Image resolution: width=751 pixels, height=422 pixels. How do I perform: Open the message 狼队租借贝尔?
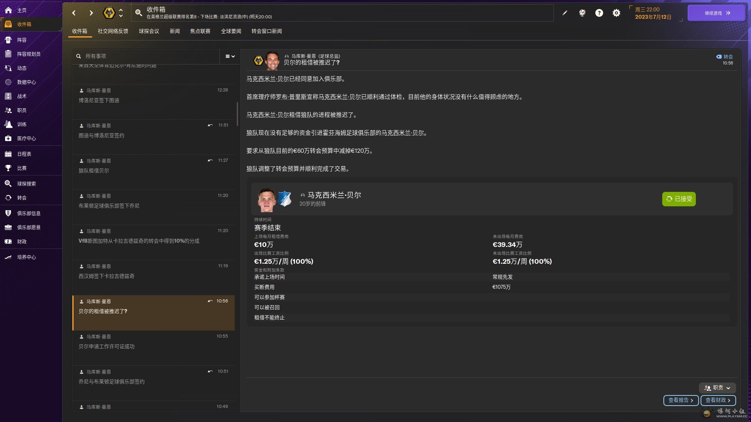[x=153, y=172]
